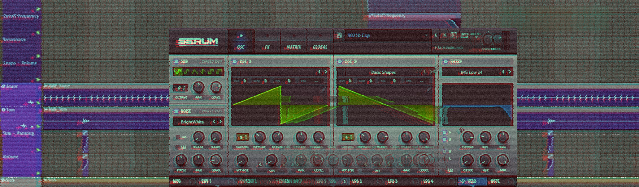Viewport: 639px width, 187px height.
Task: Open the GLOBAL tab
Action: 320,41
